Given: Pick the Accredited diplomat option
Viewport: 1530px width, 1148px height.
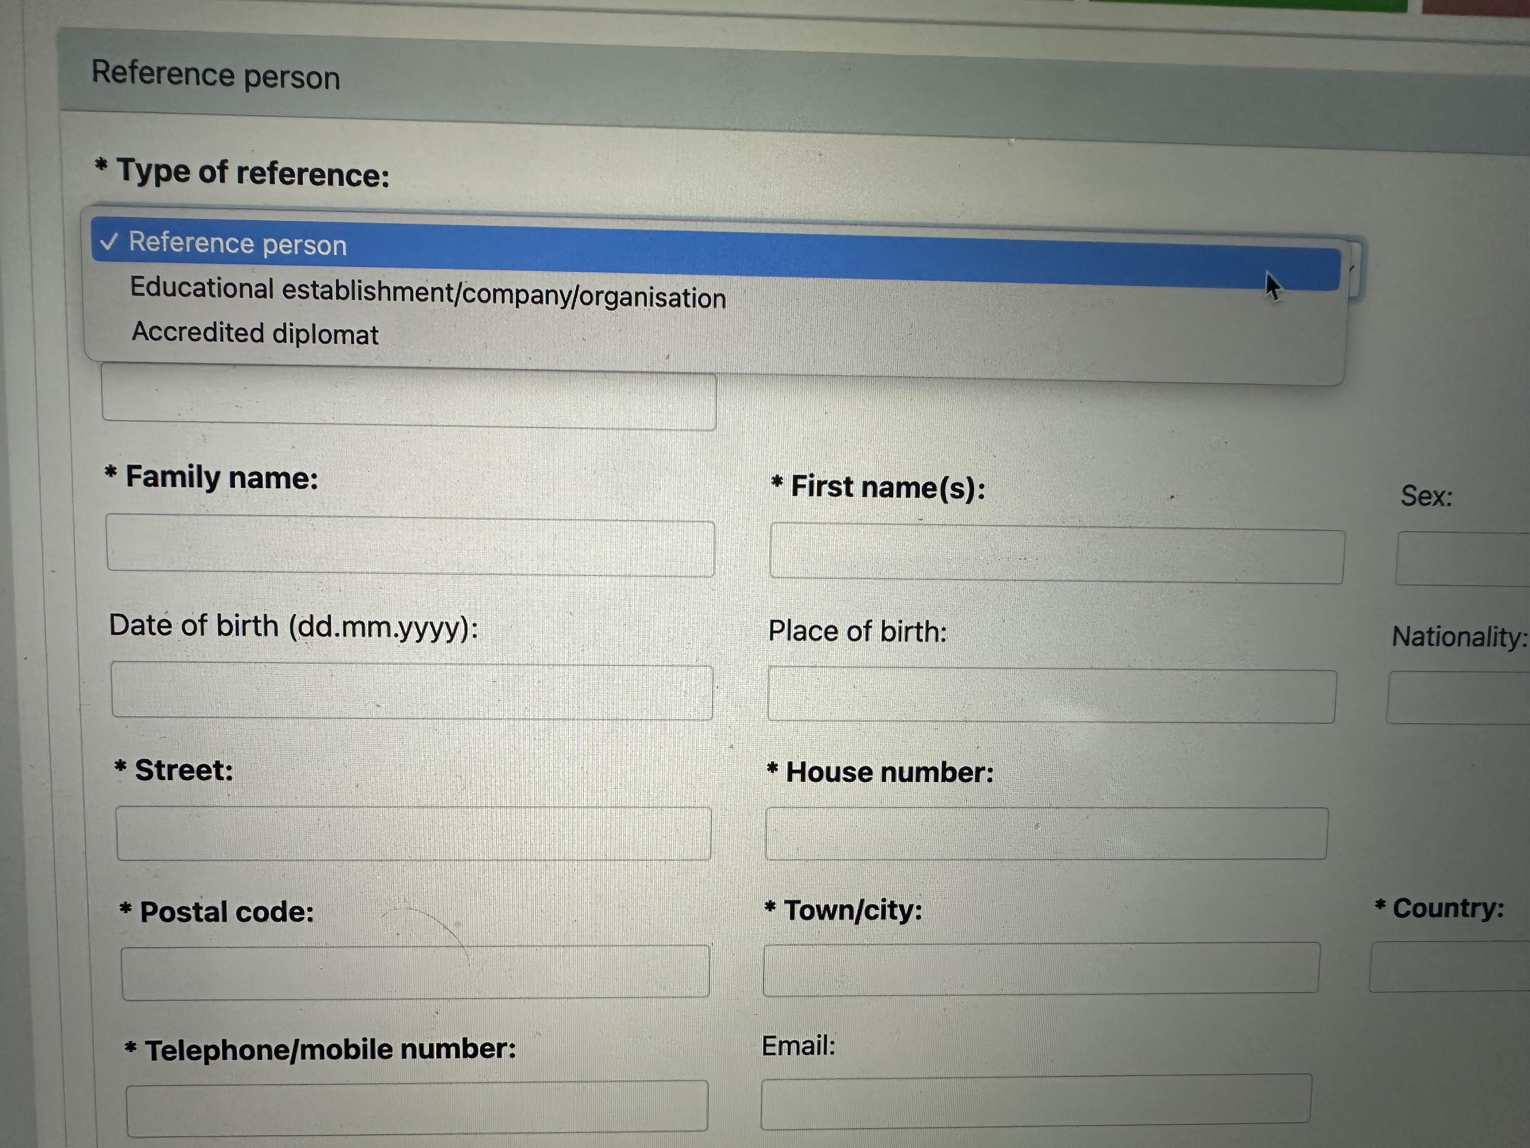Looking at the screenshot, I should tap(255, 334).
